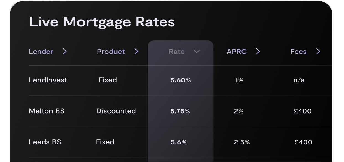The image size is (344, 162).
Task: Sort the table by Product
Action: 111,52
